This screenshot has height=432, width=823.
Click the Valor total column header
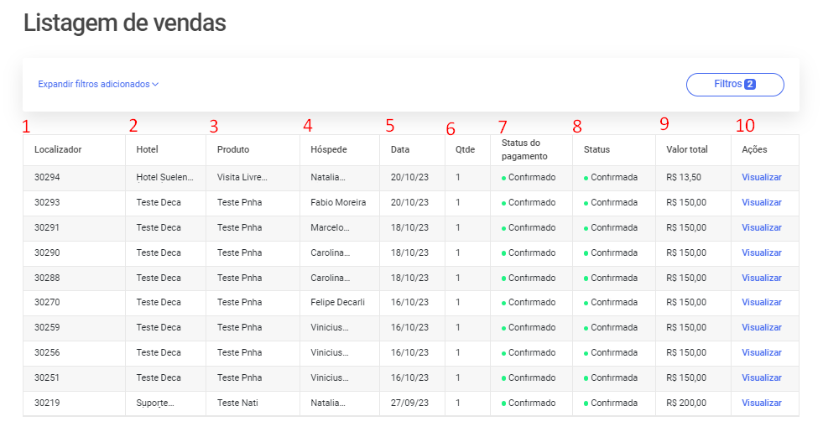686,149
